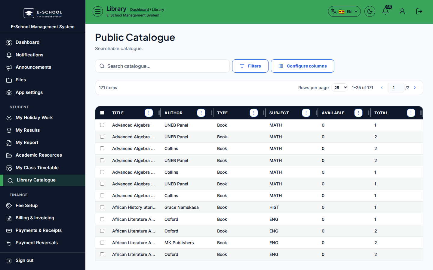Click the E-School logo in sidebar
This screenshot has height=270, width=433.
[x=43, y=13]
